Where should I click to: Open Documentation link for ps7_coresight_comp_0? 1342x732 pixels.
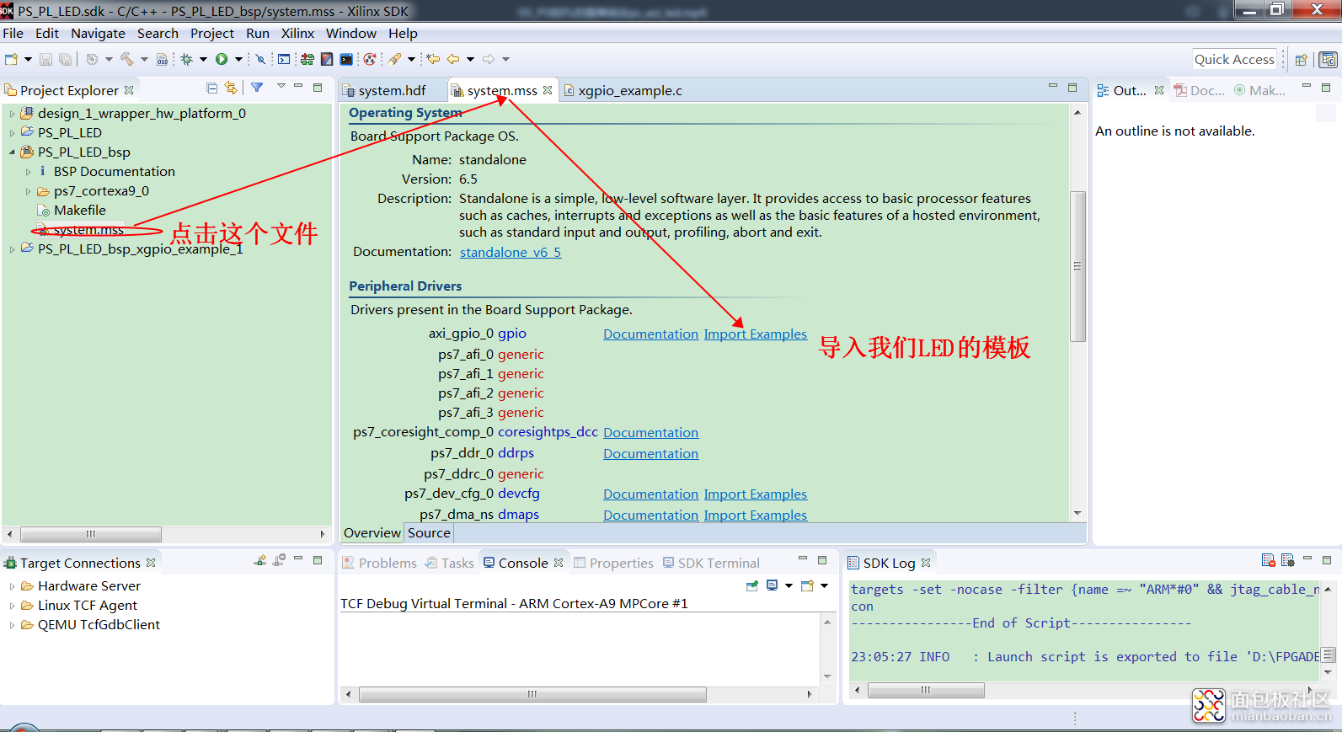coord(651,433)
